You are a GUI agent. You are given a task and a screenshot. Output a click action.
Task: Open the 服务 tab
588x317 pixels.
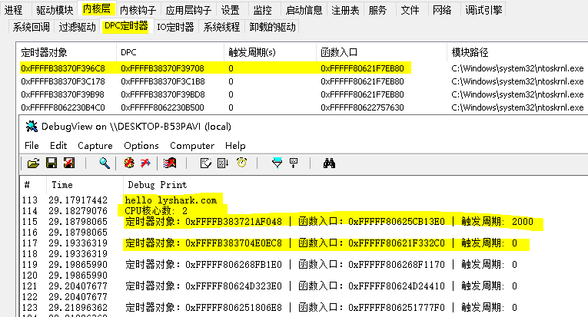[377, 10]
